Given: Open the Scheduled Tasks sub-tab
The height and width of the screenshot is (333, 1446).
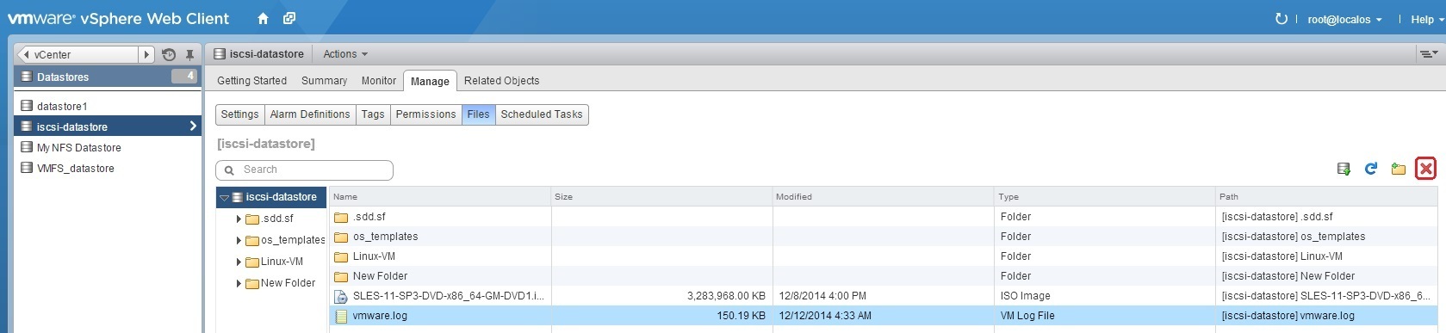Looking at the screenshot, I should coord(542,114).
